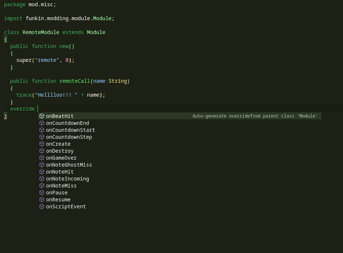Click the method icon beside onScriptEvent
343x253 pixels.
(42, 207)
